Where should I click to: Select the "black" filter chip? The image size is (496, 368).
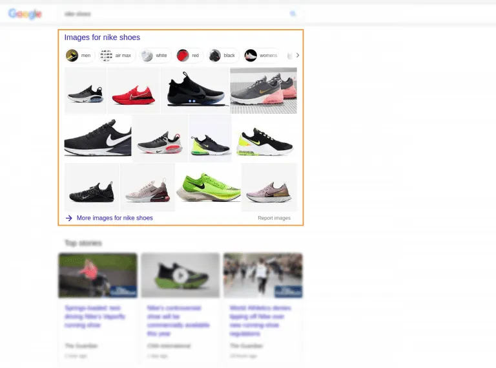[x=223, y=56]
